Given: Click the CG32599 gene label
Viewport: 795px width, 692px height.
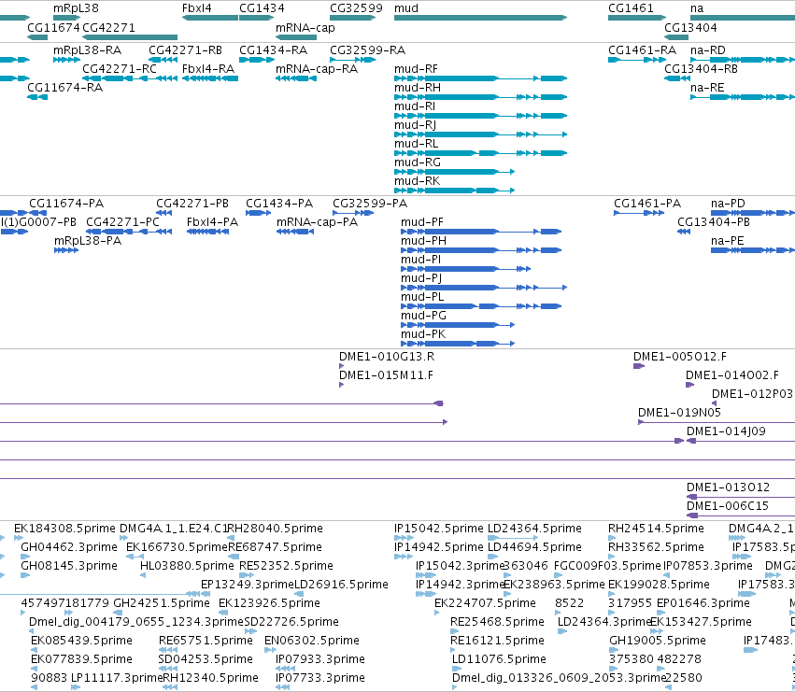Looking at the screenshot, I should click(x=356, y=8).
